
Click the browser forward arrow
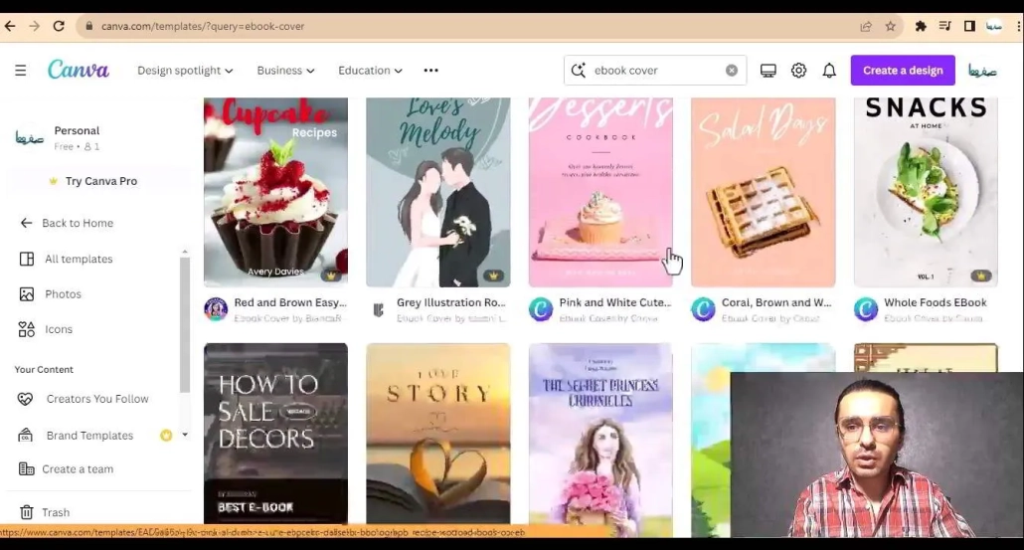pyautogui.click(x=34, y=26)
